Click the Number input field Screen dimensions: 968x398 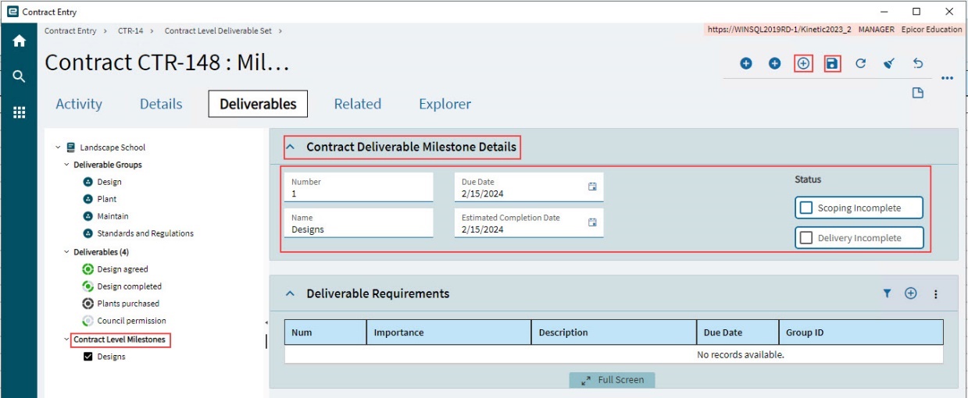coord(359,187)
